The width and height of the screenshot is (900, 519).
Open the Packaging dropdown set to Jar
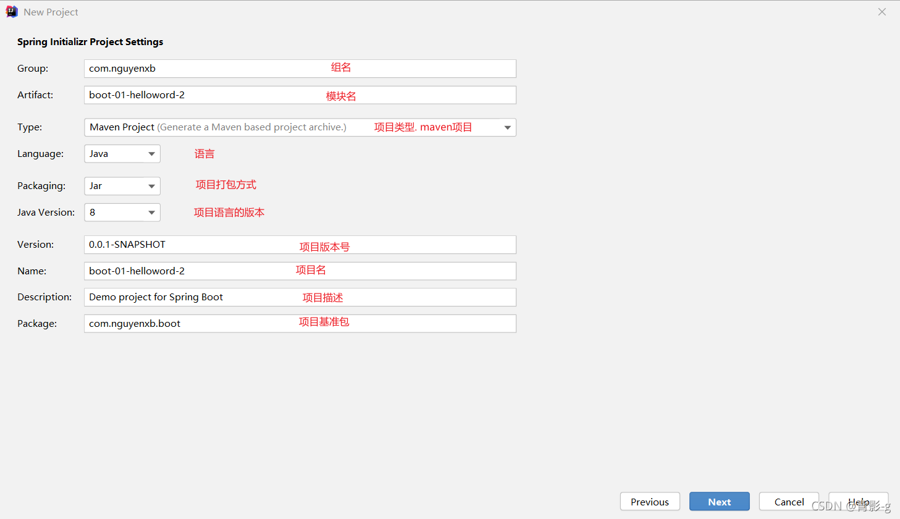point(122,186)
